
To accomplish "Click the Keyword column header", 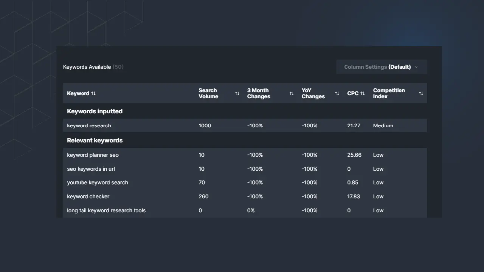I will [x=78, y=93].
